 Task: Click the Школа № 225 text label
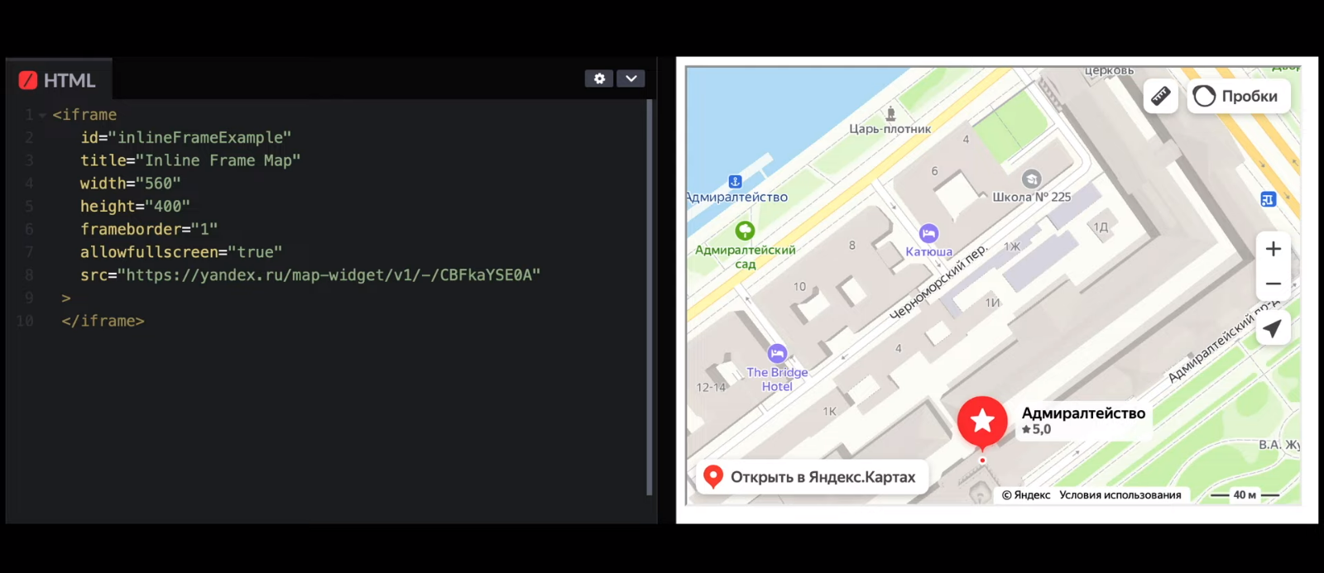(1031, 197)
